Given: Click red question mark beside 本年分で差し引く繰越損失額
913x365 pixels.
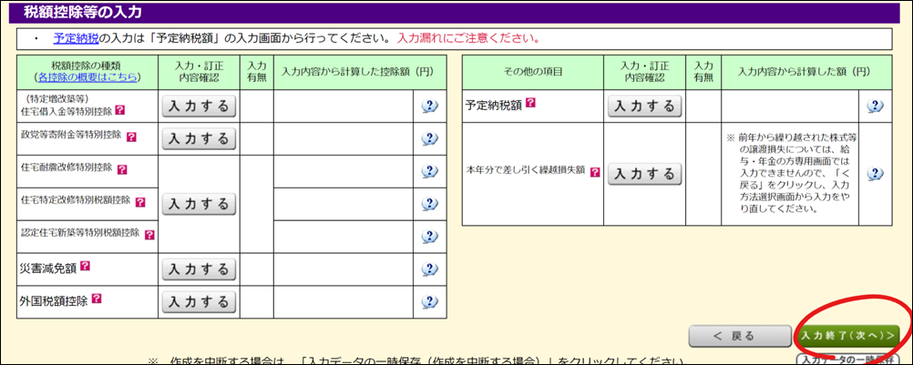Looking at the screenshot, I should pyautogui.click(x=594, y=172).
